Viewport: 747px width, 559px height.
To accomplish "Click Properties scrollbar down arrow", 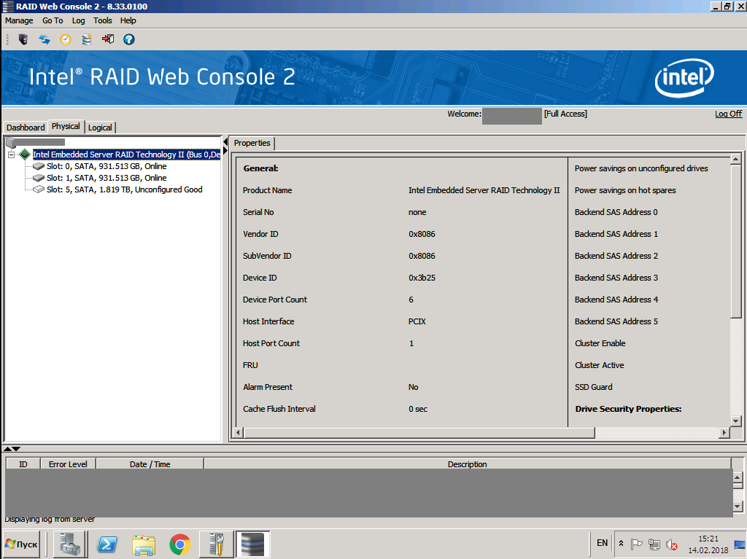I will click(x=735, y=421).
